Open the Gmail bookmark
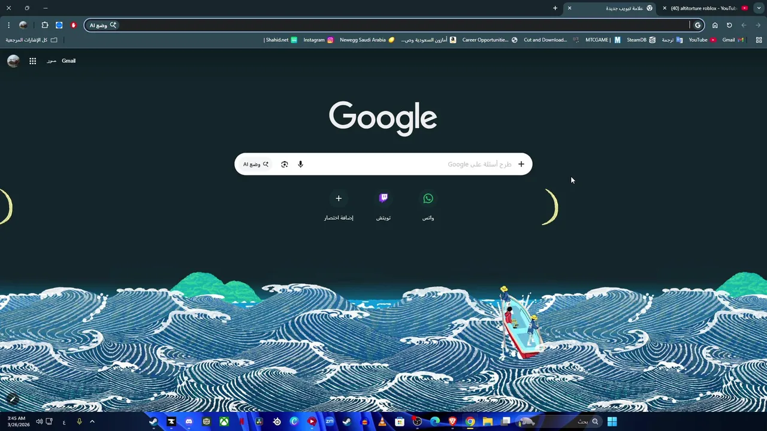 tap(733, 40)
